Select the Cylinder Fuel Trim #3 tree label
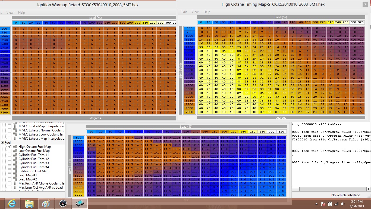The width and height of the screenshot is (371, 209). (34, 163)
